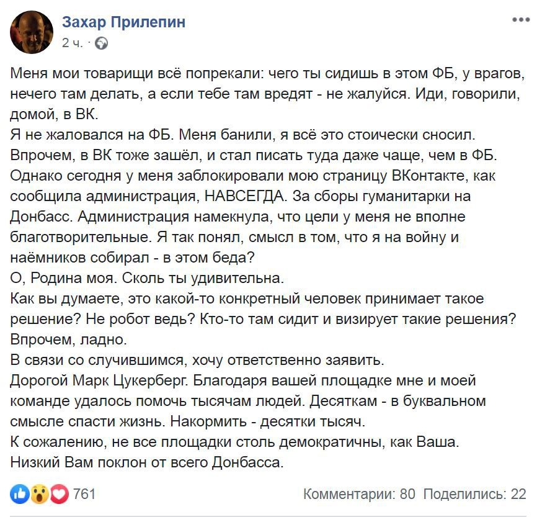Click the closing line Низкий Вам поклон
The width and height of the screenshot is (537, 517).
(146, 462)
